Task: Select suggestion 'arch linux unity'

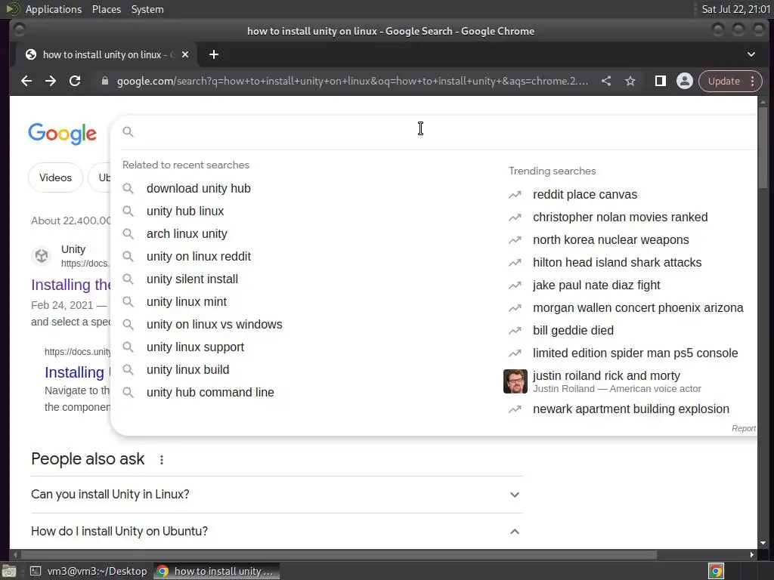Action: (187, 234)
